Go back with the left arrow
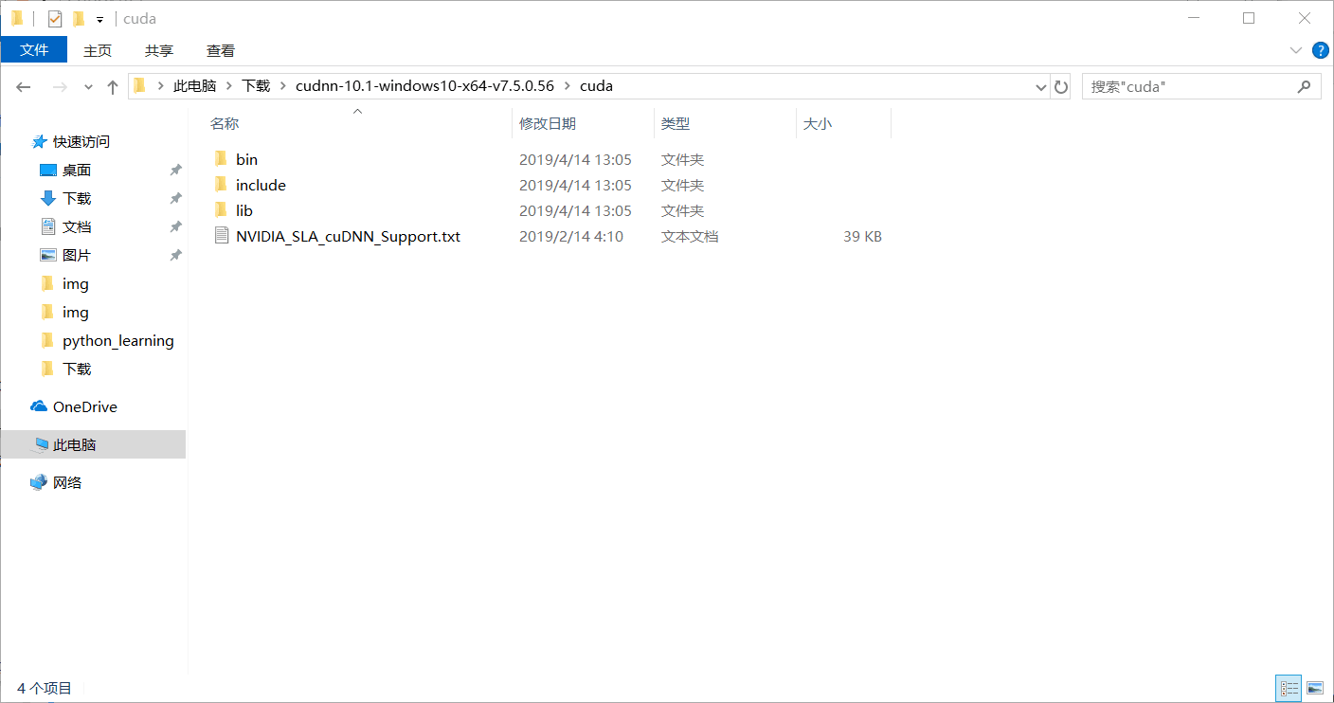Viewport: 1334px width, 703px height. [24, 86]
